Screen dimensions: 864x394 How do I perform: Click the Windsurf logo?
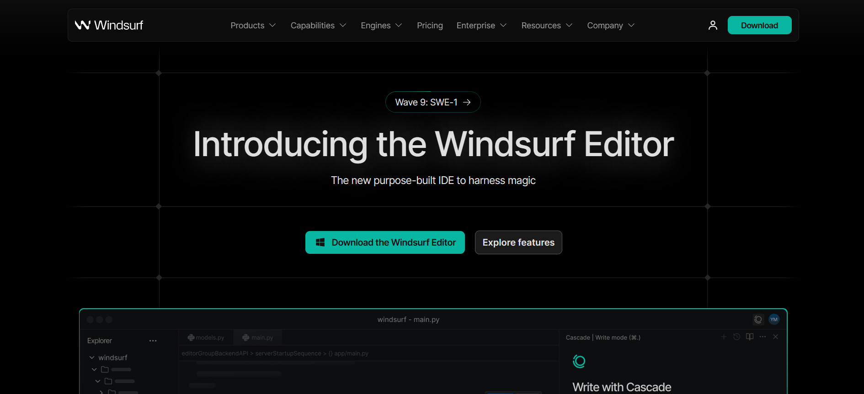coord(109,25)
